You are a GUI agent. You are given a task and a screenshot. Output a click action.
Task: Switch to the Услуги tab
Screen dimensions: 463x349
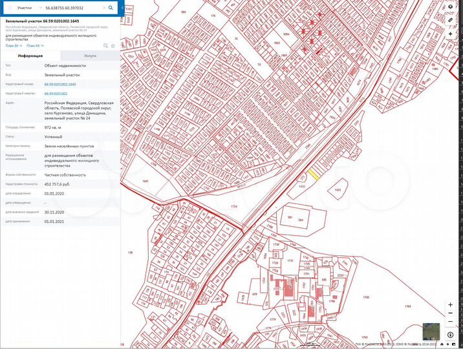pyautogui.click(x=90, y=56)
